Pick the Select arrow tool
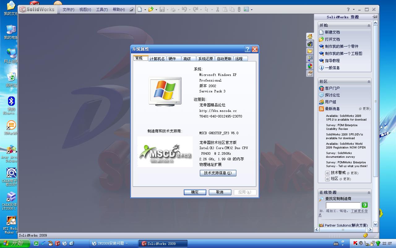The image size is (396, 248). pyautogui.click(x=206, y=10)
